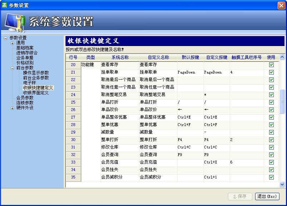287x206 pixels.
Task: Toggle 使用 checkbox for 整单打折 row
Action: point(271,140)
